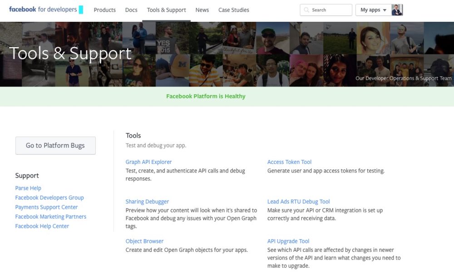This screenshot has width=454, height=274.
Task: Open the Access Token Tool
Action: [289, 162]
